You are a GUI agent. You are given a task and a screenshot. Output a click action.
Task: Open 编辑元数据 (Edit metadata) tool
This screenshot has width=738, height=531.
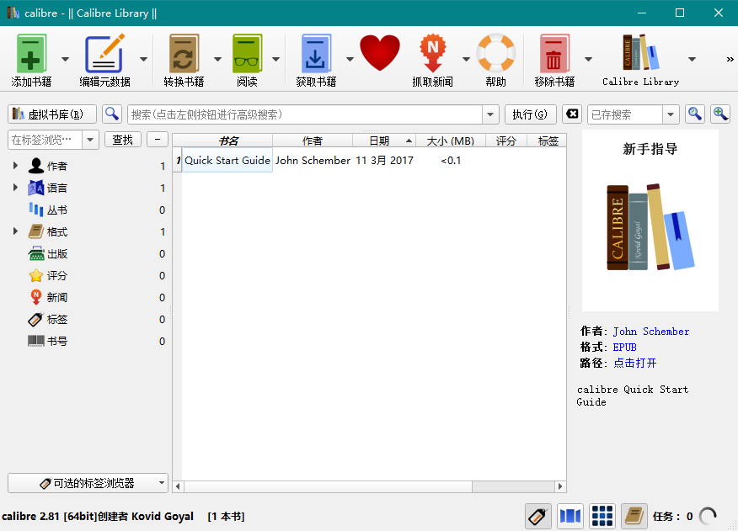pyautogui.click(x=104, y=53)
